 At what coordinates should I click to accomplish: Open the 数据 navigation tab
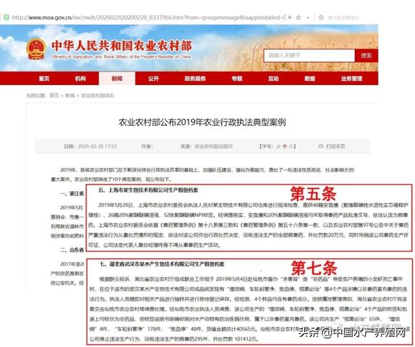coord(310,78)
